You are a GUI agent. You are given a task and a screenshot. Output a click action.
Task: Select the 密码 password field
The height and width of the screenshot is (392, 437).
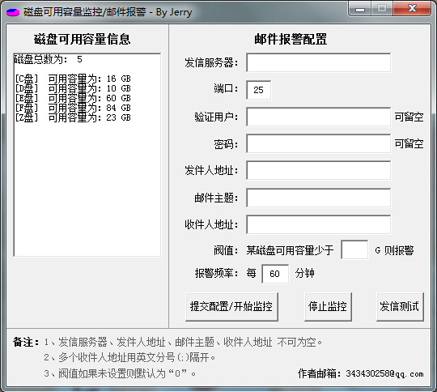pos(318,143)
